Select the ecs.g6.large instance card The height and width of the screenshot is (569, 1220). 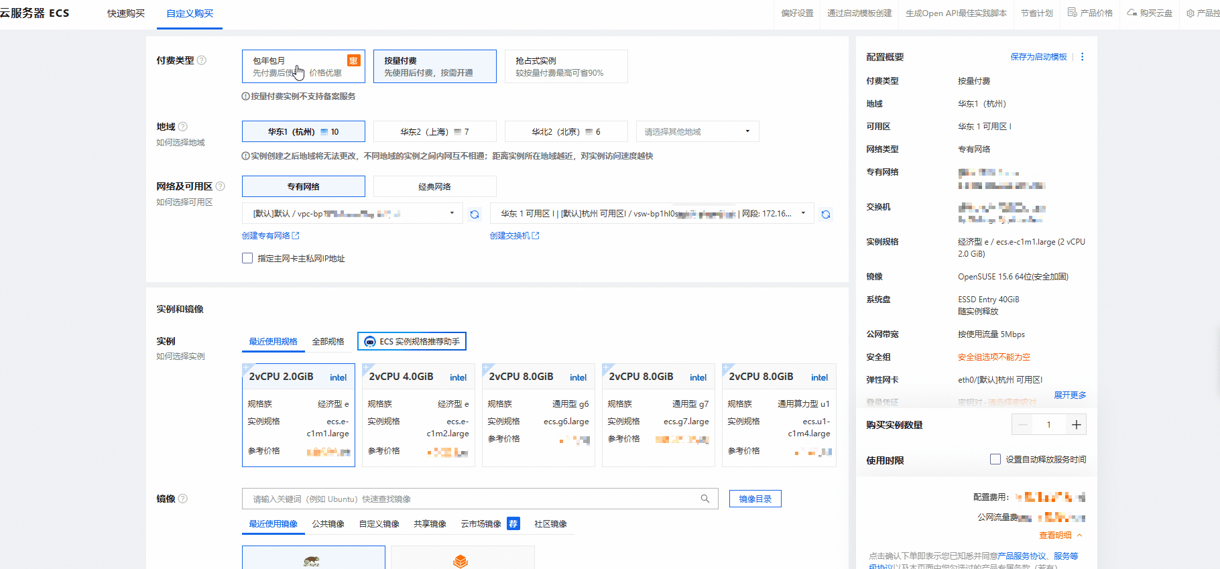[x=538, y=415]
